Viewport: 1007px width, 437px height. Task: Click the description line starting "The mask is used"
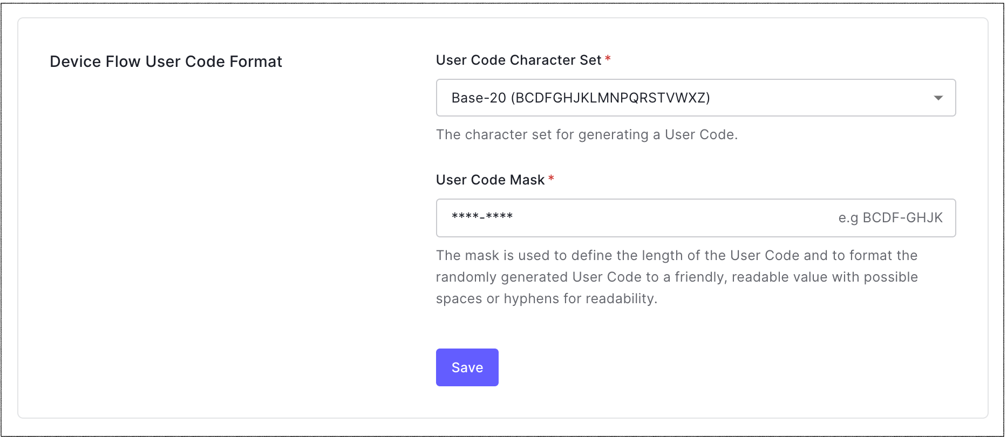click(677, 255)
